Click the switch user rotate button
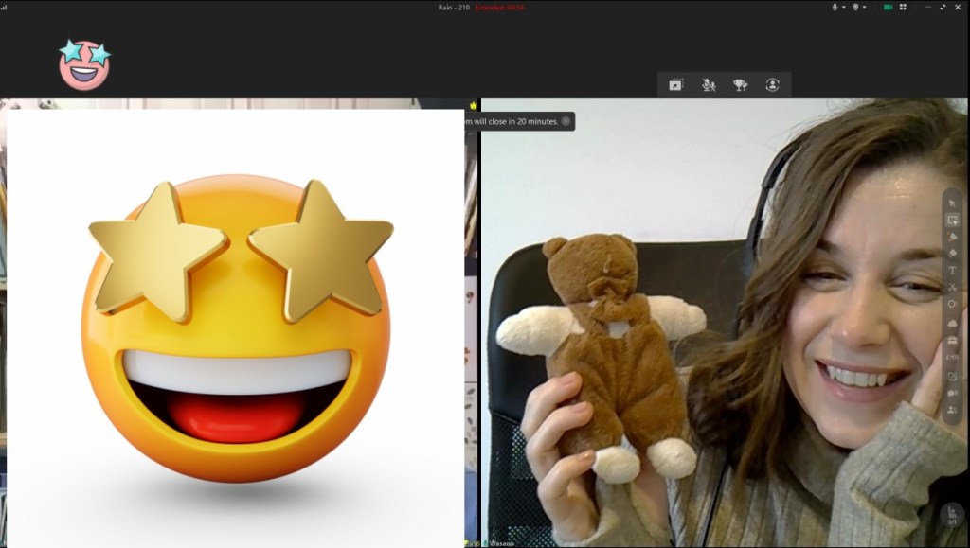This screenshot has height=548, width=970. (772, 85)
